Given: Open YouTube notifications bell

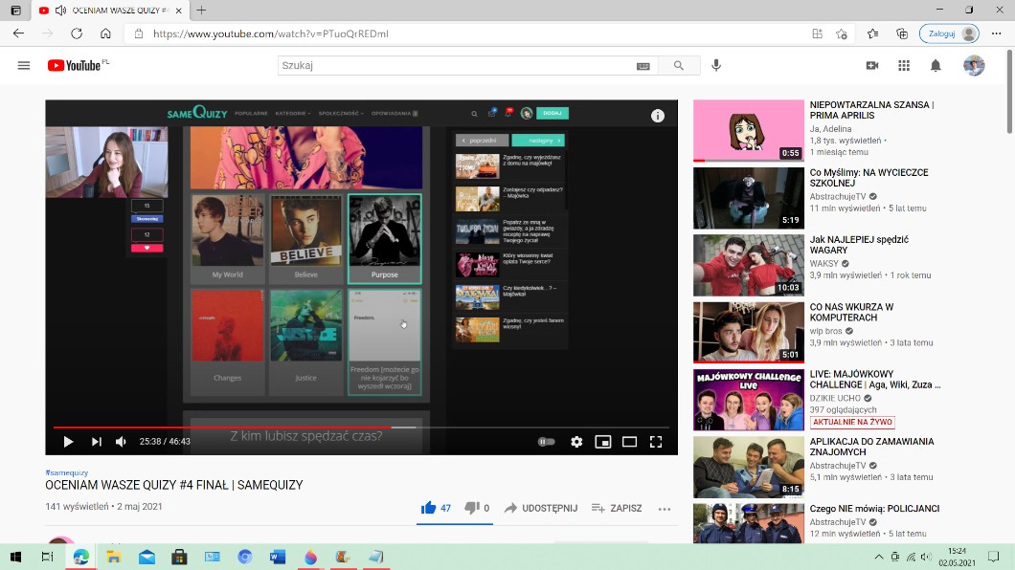Looking at the screenshot, I should coord(936,65).
